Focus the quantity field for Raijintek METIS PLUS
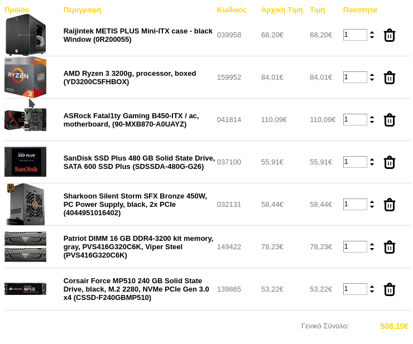413x344 pixels. 355,35
